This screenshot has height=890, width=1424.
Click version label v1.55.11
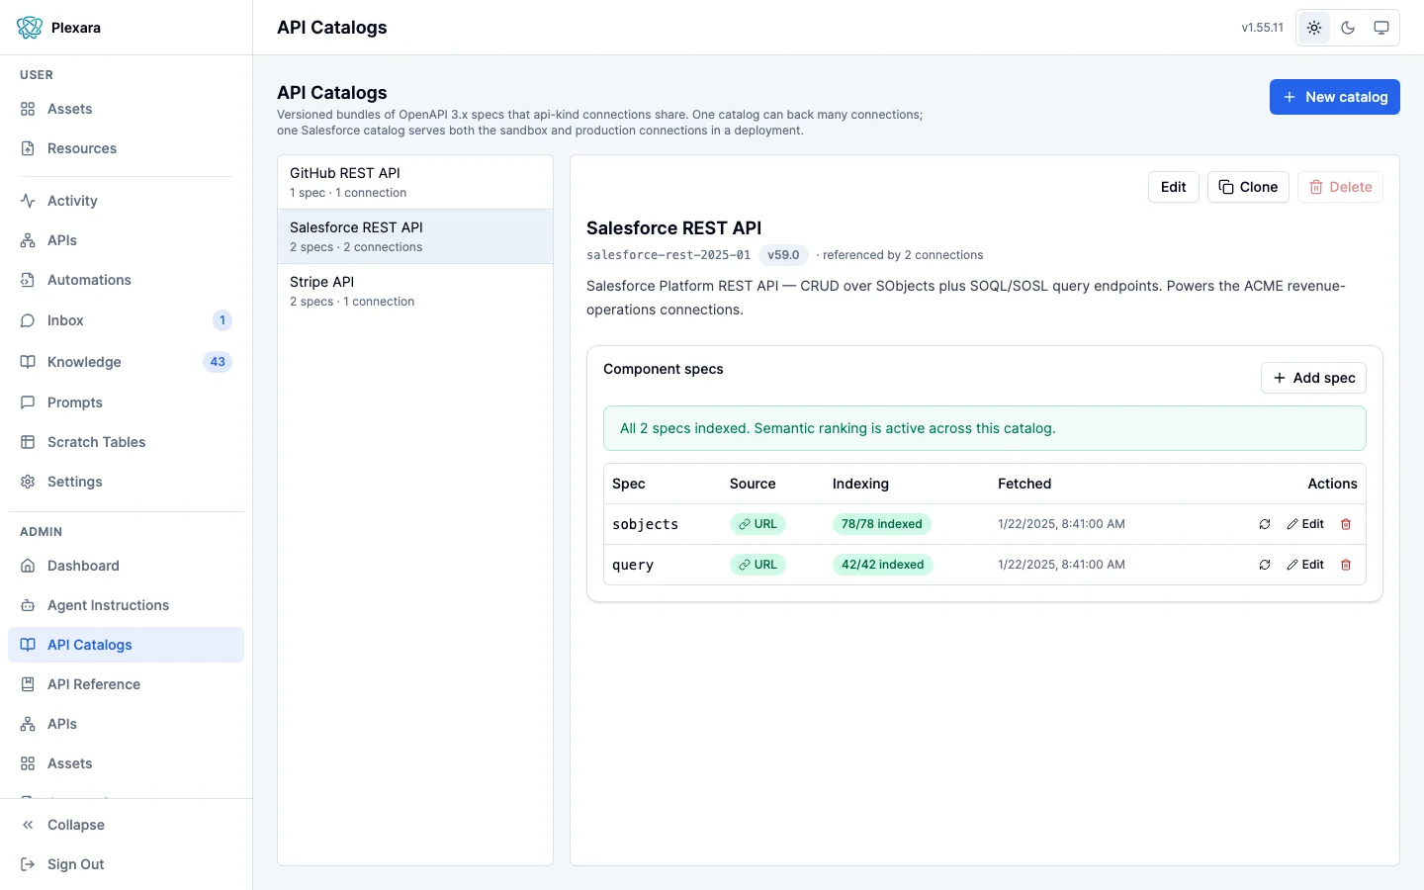(1262, 28)
